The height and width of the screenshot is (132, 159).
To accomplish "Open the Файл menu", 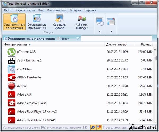I will (7, 10).
